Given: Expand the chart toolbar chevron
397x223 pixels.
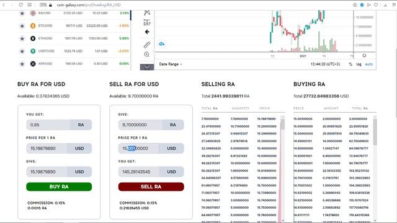Looking at the screenshot, I should pos(147,68).
